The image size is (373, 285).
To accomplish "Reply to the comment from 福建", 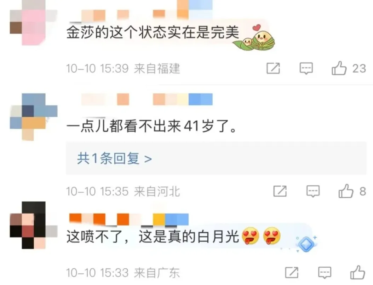I will [306, 69].
